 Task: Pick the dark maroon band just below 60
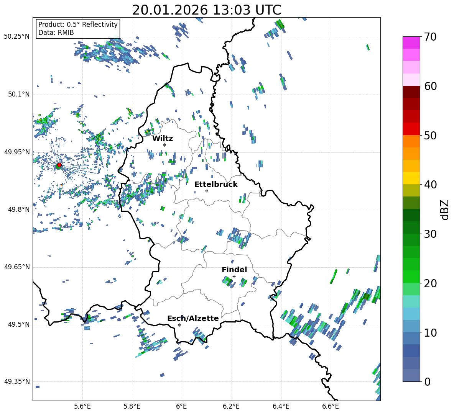point(411,92)
